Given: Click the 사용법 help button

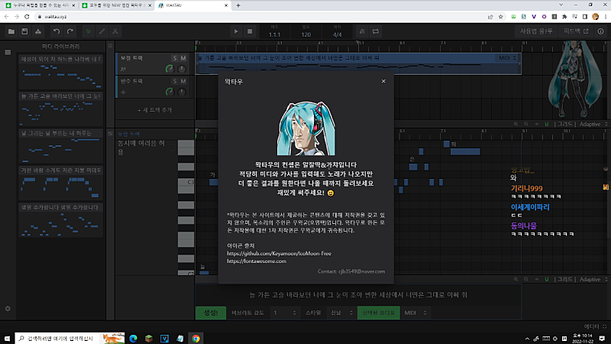Looking at the screenshot, I should (536, 31).
